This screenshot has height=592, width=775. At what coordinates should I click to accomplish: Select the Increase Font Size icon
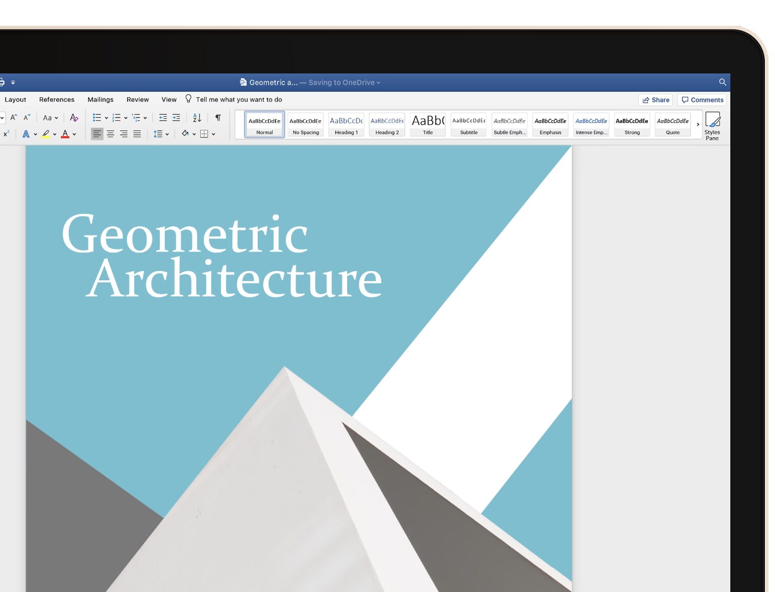13,117
